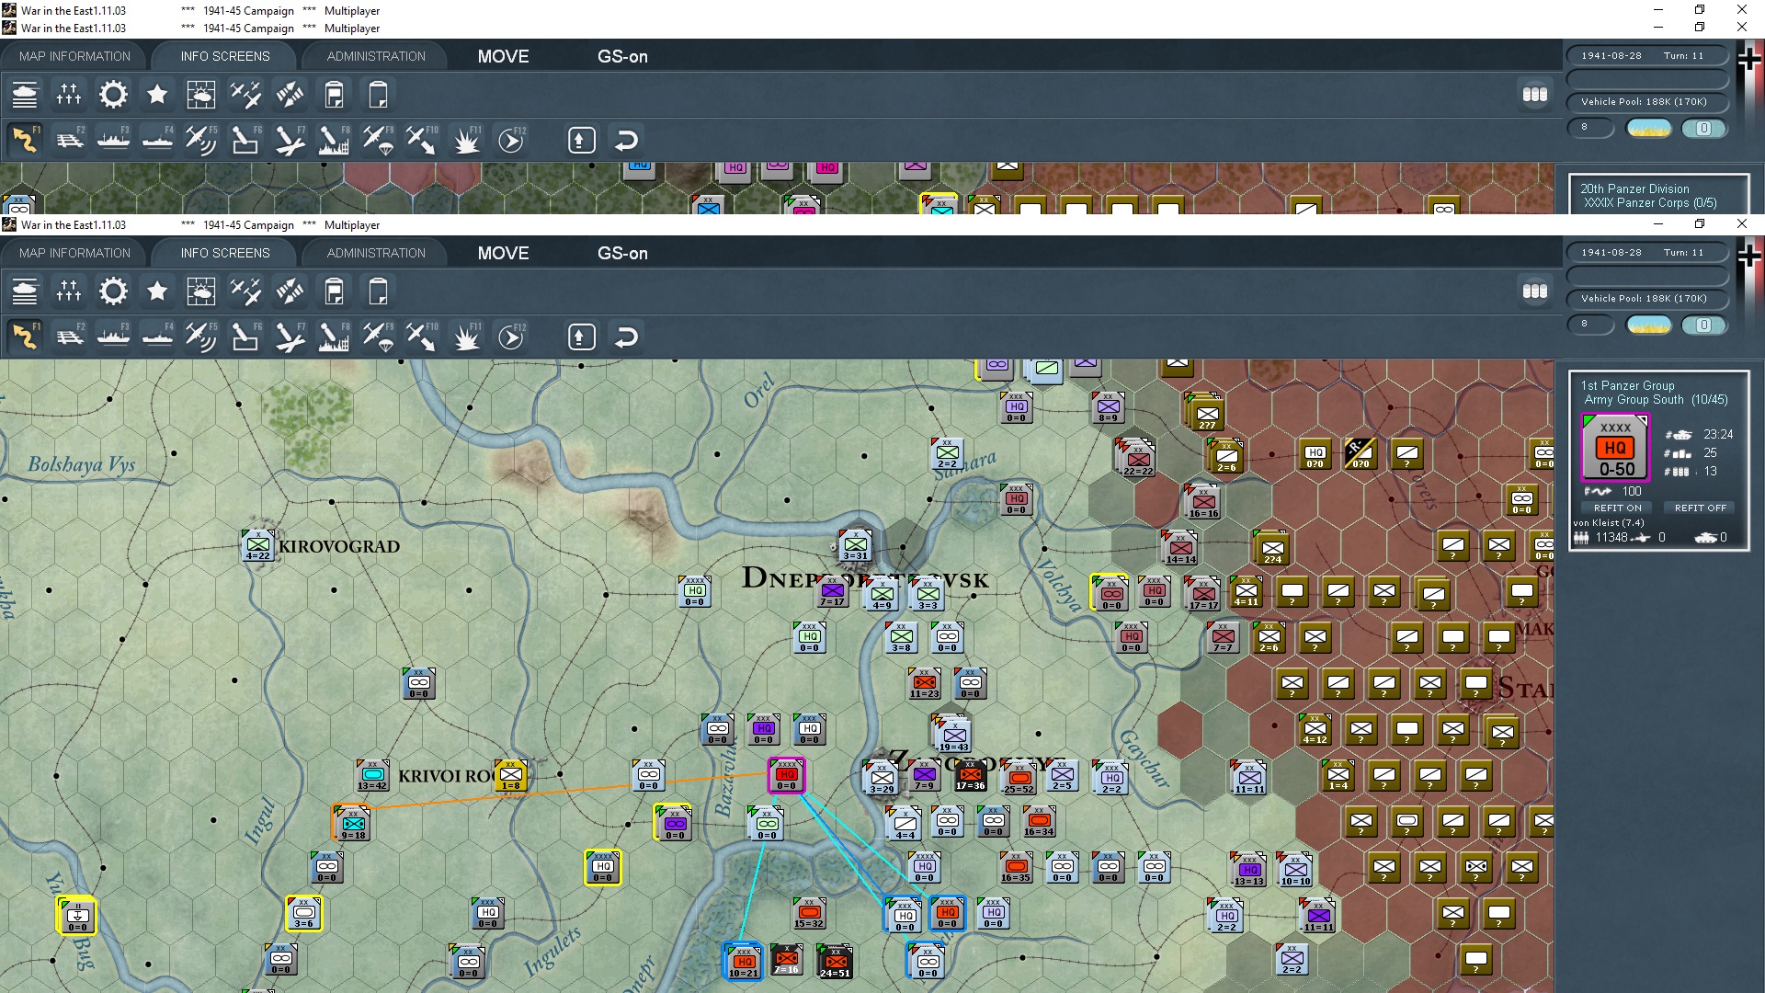
Task: Click the F12 end turn icon
Action: coord(510,337)
